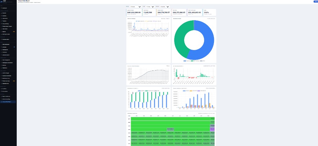Click the Reports dashboard icon

[1, 96]
